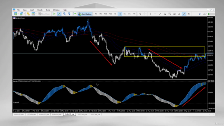Screen dimensions: 224x126
Task: Click the highlighted arrow drawing tool
Action: tap(184, 14)
